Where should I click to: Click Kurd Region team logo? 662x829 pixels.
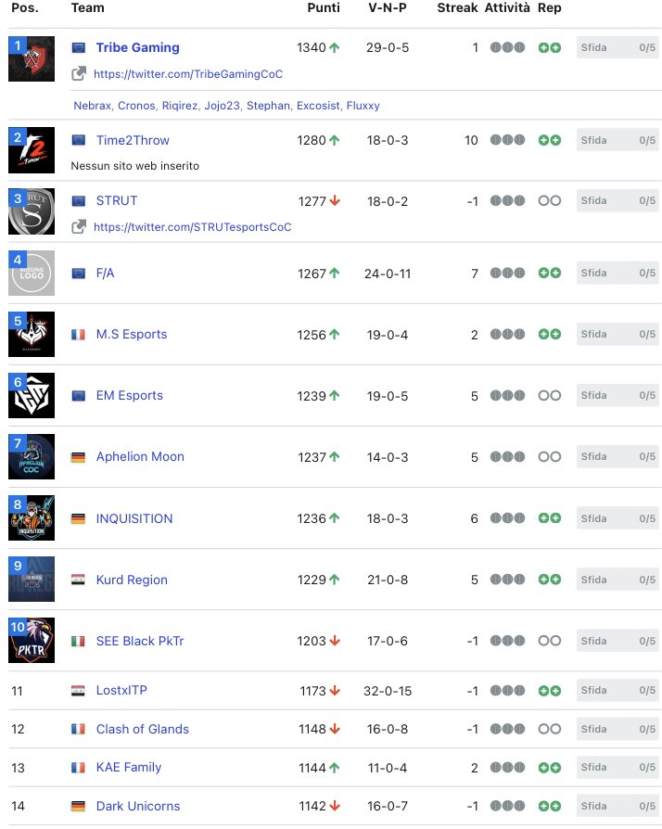click(x=32, y=580)
